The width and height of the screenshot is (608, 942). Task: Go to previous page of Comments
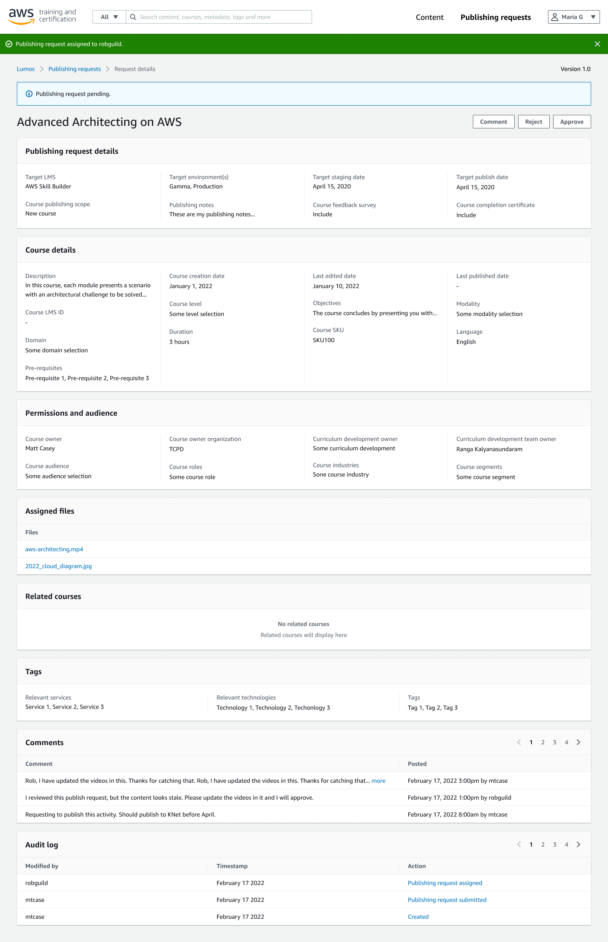pyautogui.click(x=519, y=742)
